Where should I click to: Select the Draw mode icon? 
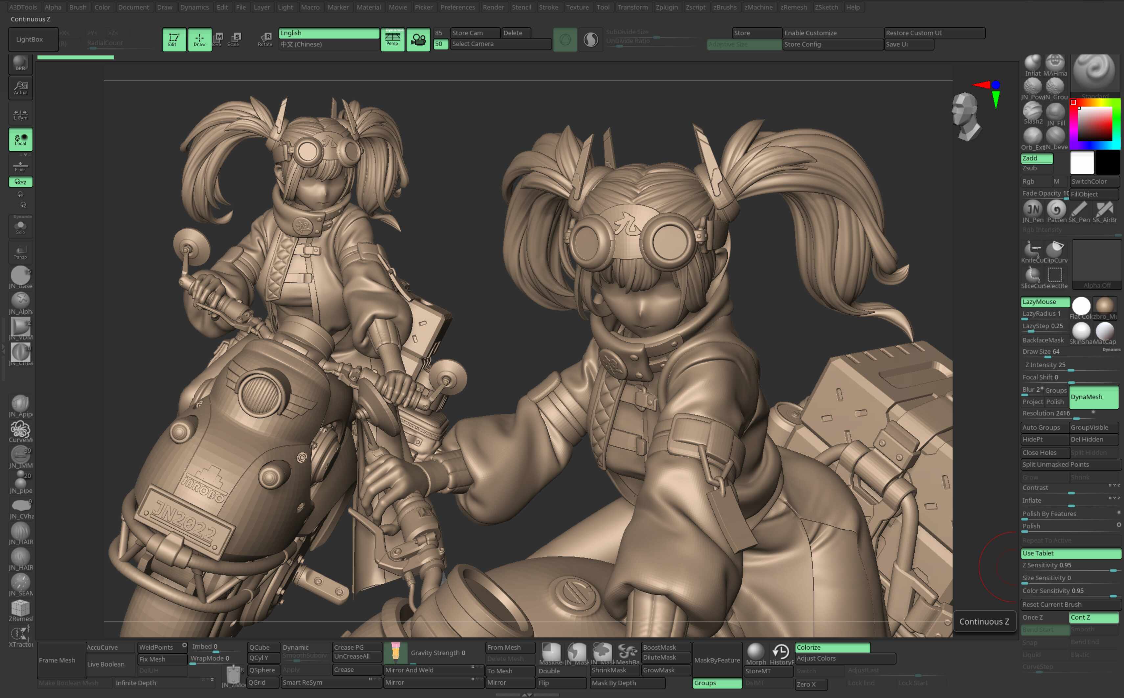tap(199, 40)
